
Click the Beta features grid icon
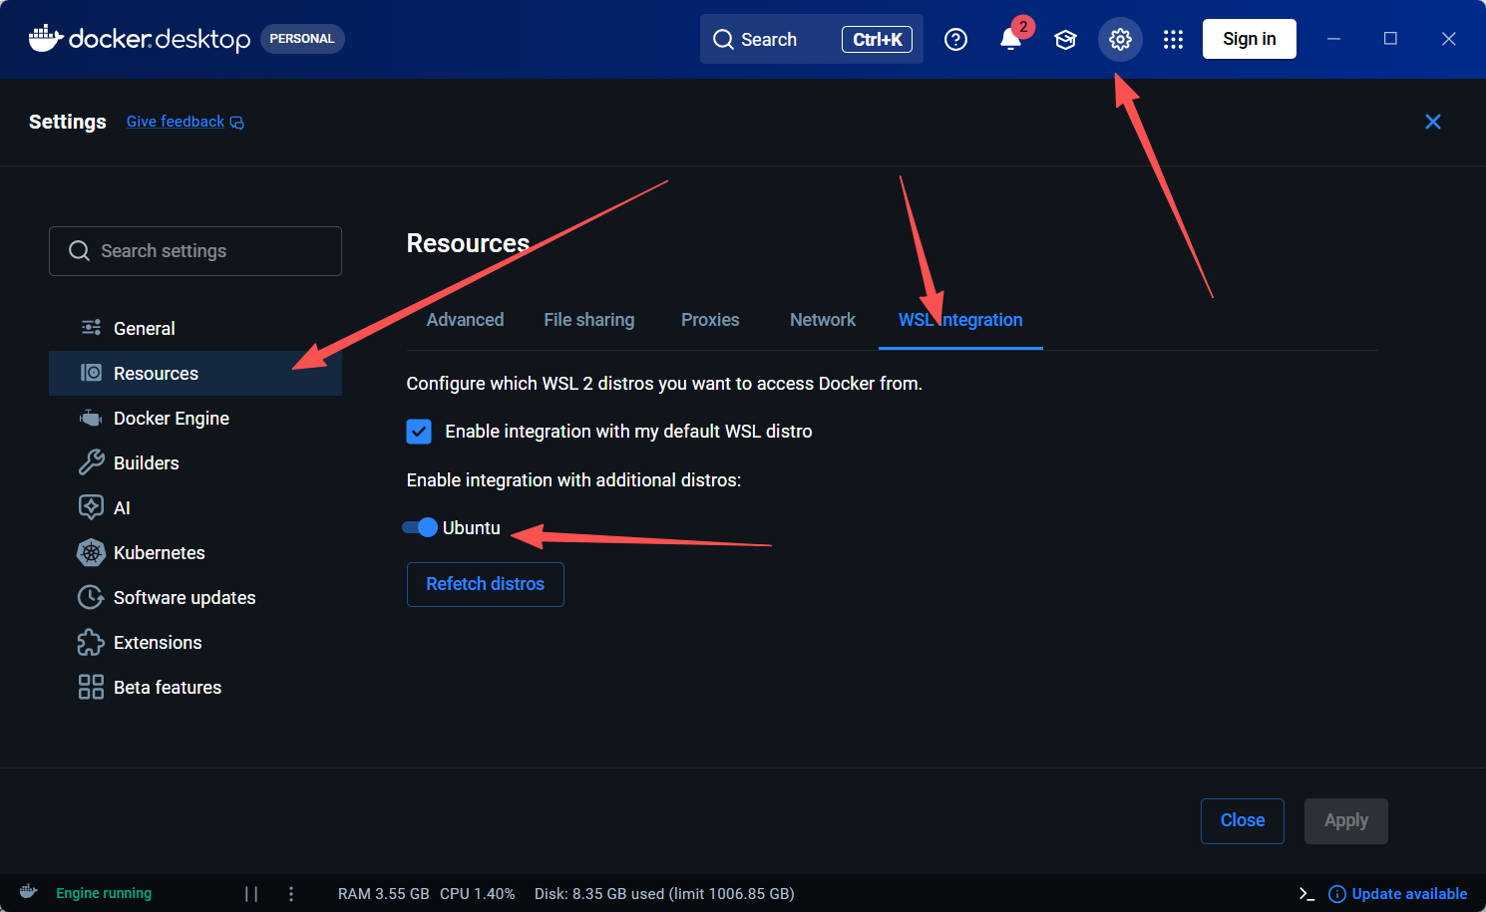coord(91,687)
